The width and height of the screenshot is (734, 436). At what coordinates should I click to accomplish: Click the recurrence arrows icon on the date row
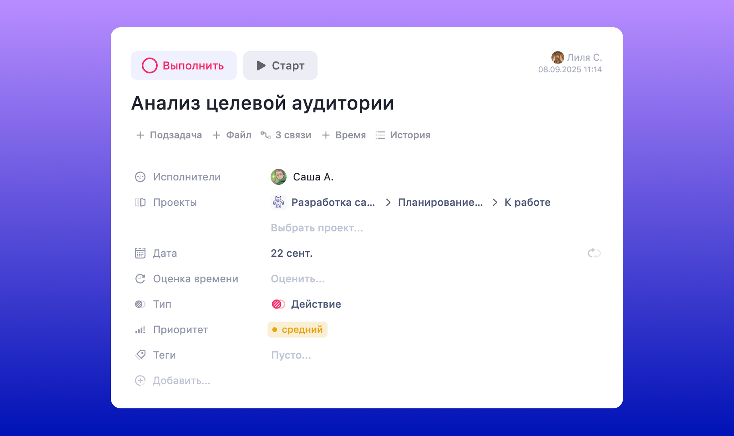pyautogui.click(x=594, y=253)
